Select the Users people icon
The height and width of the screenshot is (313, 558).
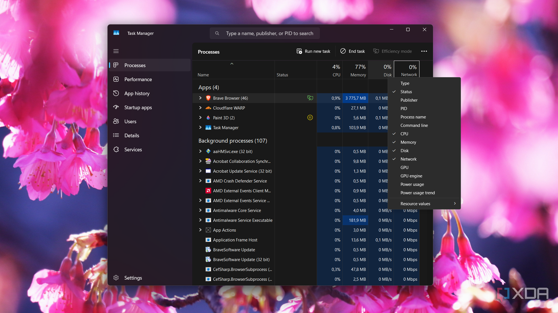pyautogui.click(x=116, y=121)
